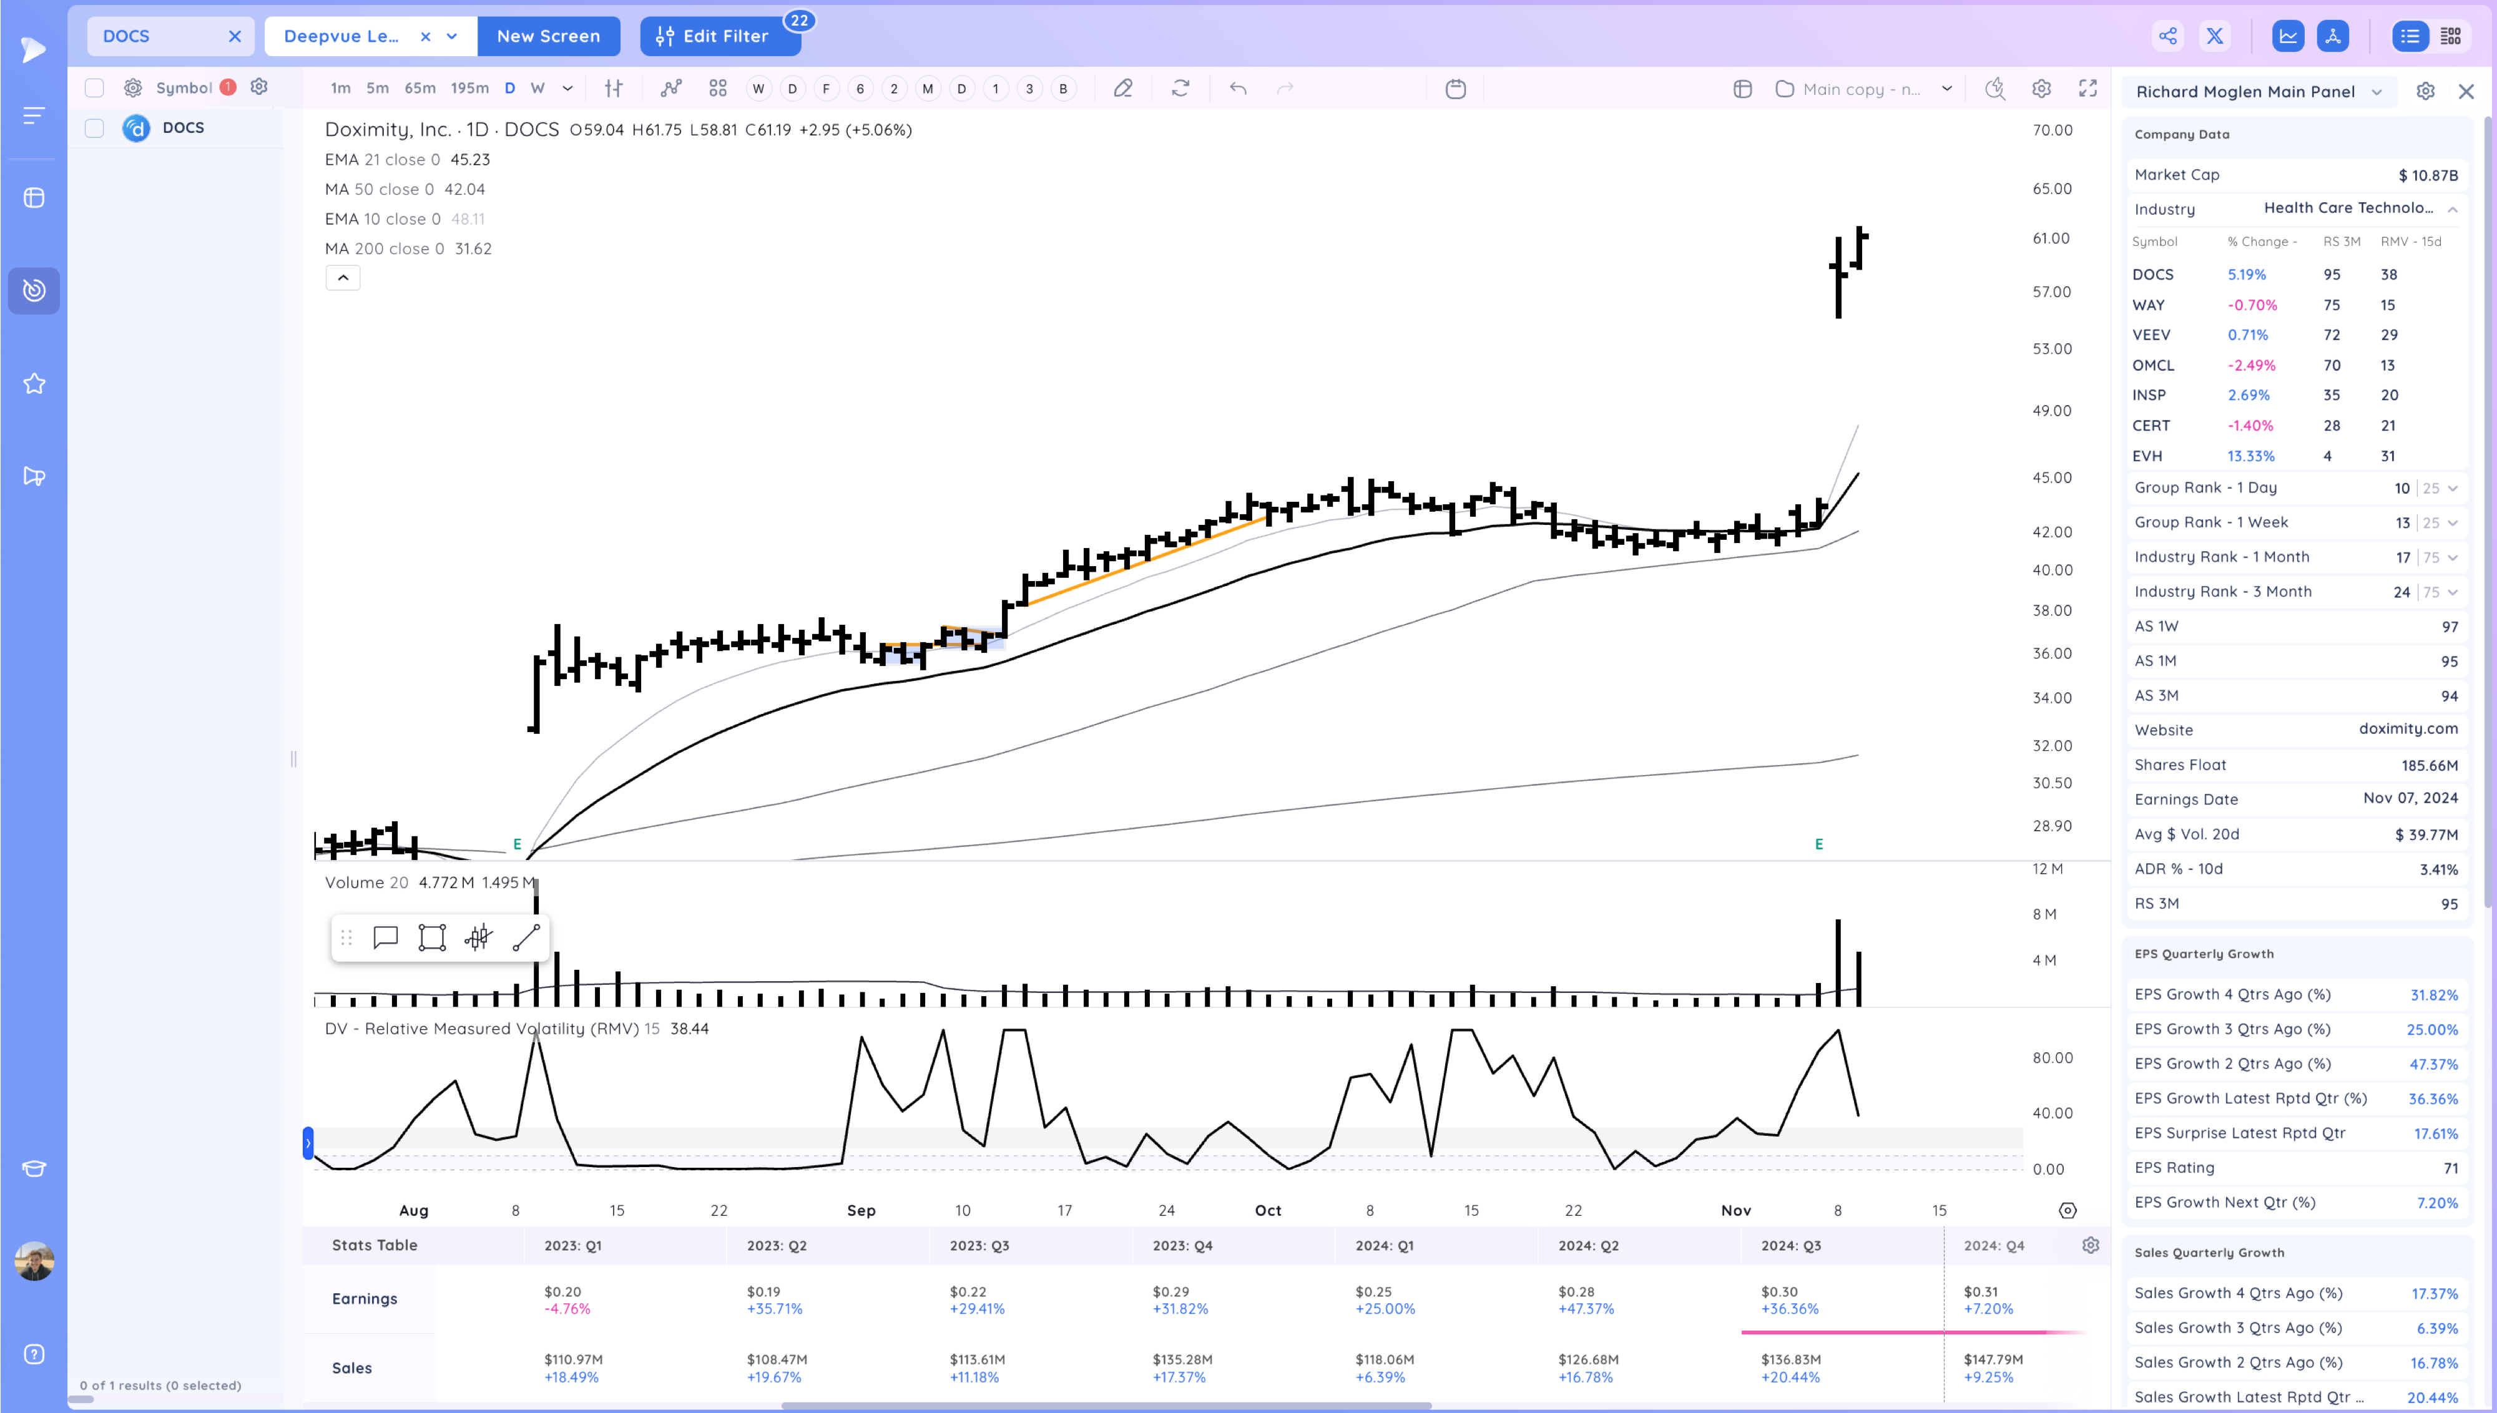The height and width of the screenshot is (1413, 2497).
Task: Expand the Richard Moglen Main Panel dropdown
Action: 2377,92
